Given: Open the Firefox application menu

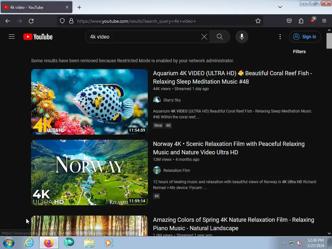Looking at the screenshot, I should [324, 21].
